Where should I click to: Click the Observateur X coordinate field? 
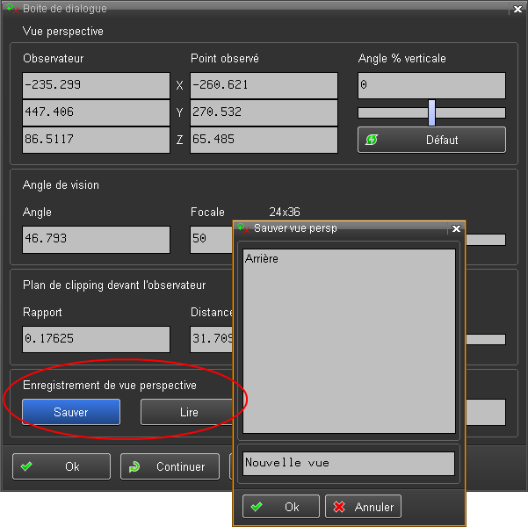[97, 85]
